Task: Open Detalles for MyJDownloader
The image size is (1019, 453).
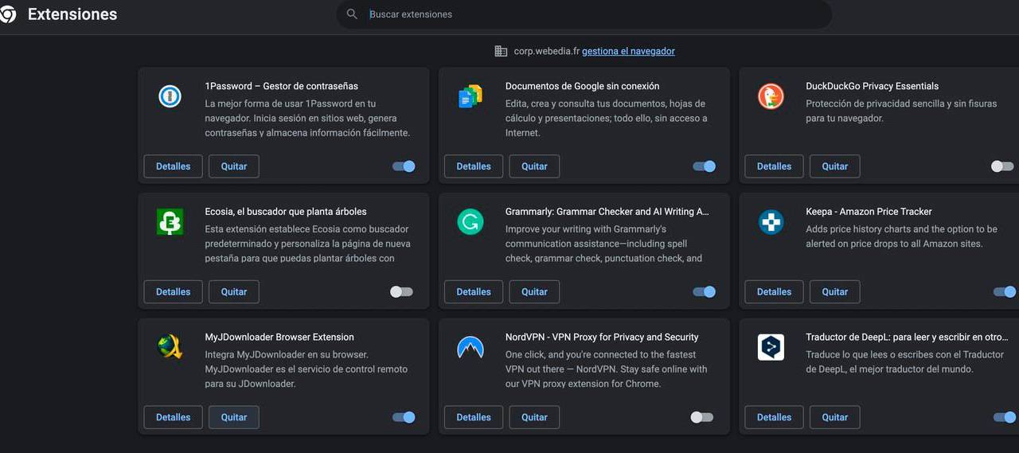Action: (x=173, y=417)
